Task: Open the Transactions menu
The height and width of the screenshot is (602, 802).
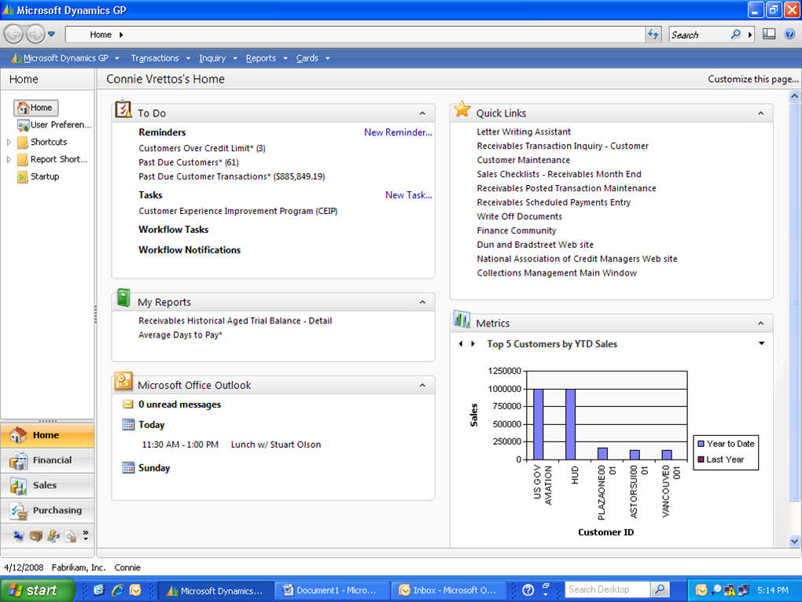Action: point(160,58)
